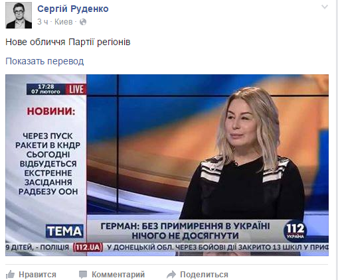Open the Комментарий comment button
338x280 pixels.
click(x=118, y=275)
